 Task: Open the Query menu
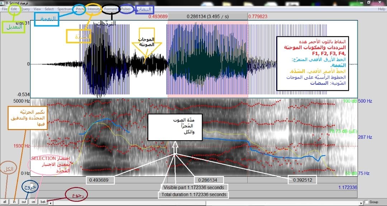(25, 9)
